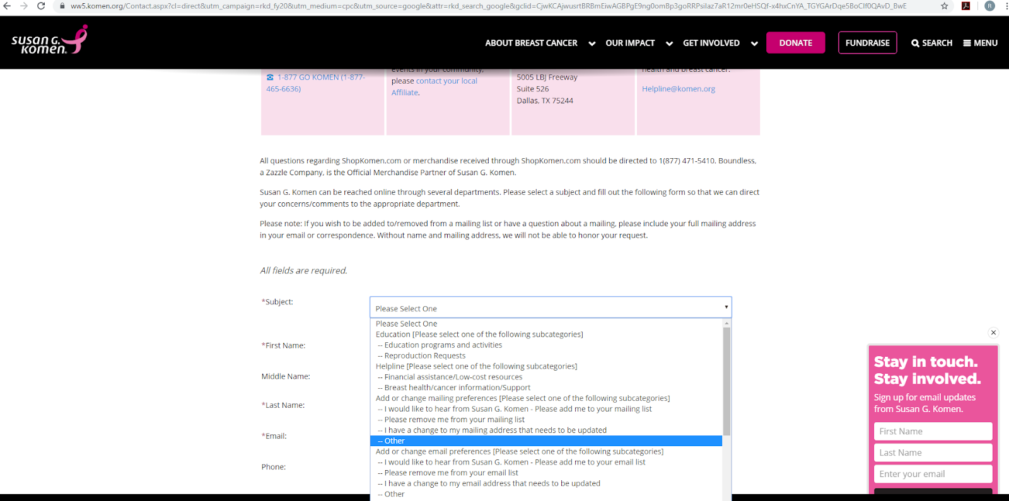The width and height of the screenshot is (1009, 501).
Task: Click the Education category header option
Action: tap(546, 335)
